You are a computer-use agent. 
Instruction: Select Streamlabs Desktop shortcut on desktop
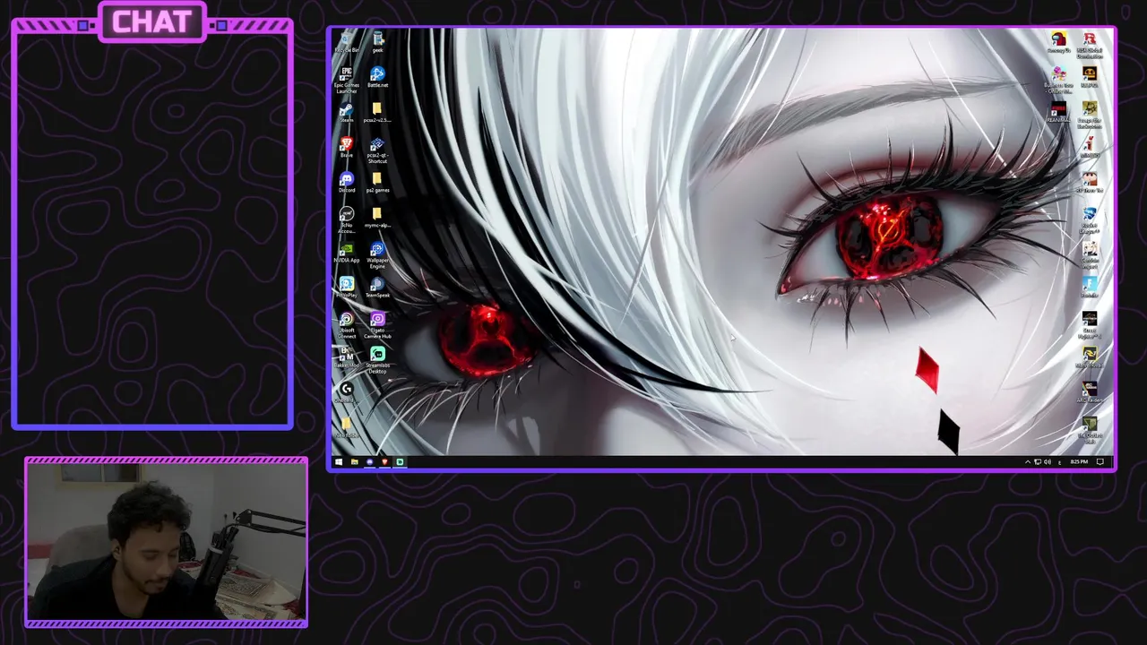click(377, 359)
